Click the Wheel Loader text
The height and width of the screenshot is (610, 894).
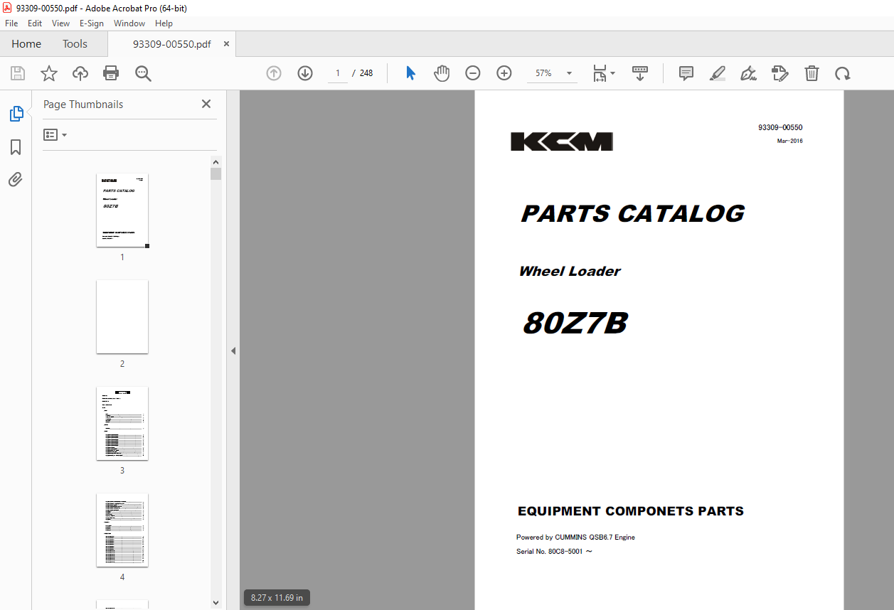point(570,271)
